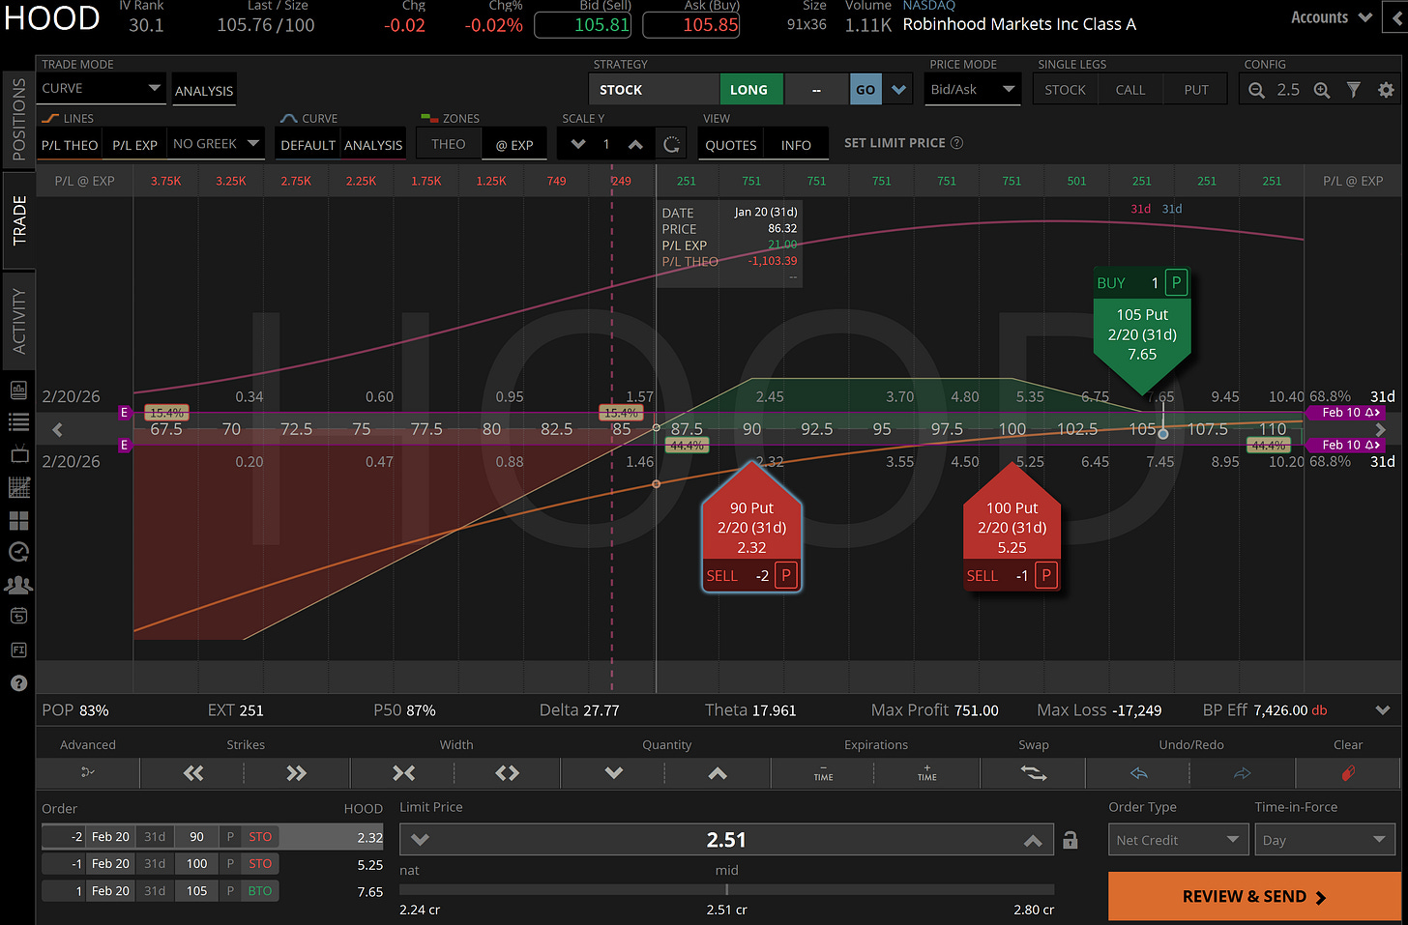Add single leg PUT
Viewport: 1408px width, 925px height.
point(1196,90)
